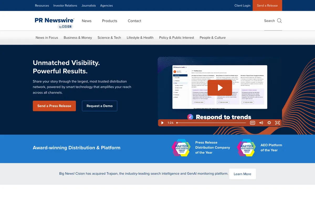The height and width of the screenshot is (197, 315).
Task: Click MarTech badge beside AEO Platform
Action: click(246, 148)
